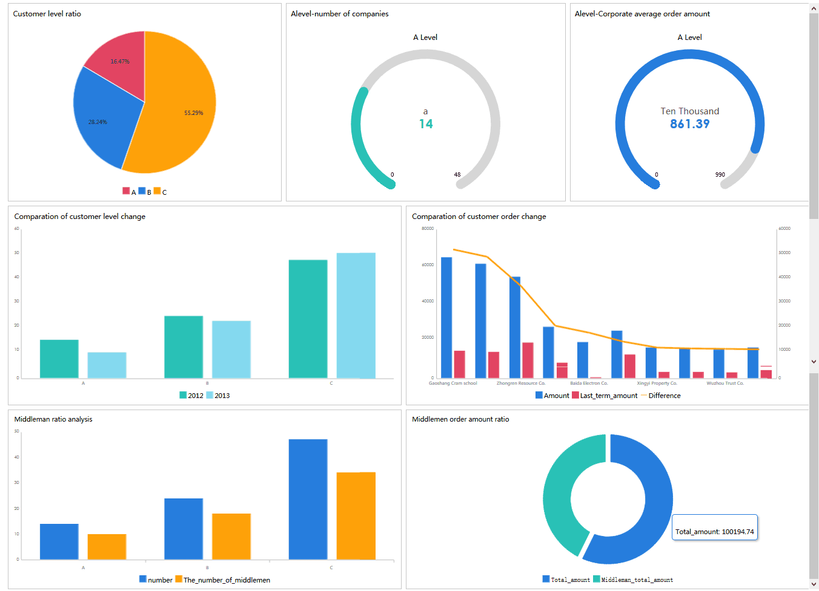Click the 48 maximum label on gauge
The height and width of the screenshot is (591, 819).
[457, 175]
